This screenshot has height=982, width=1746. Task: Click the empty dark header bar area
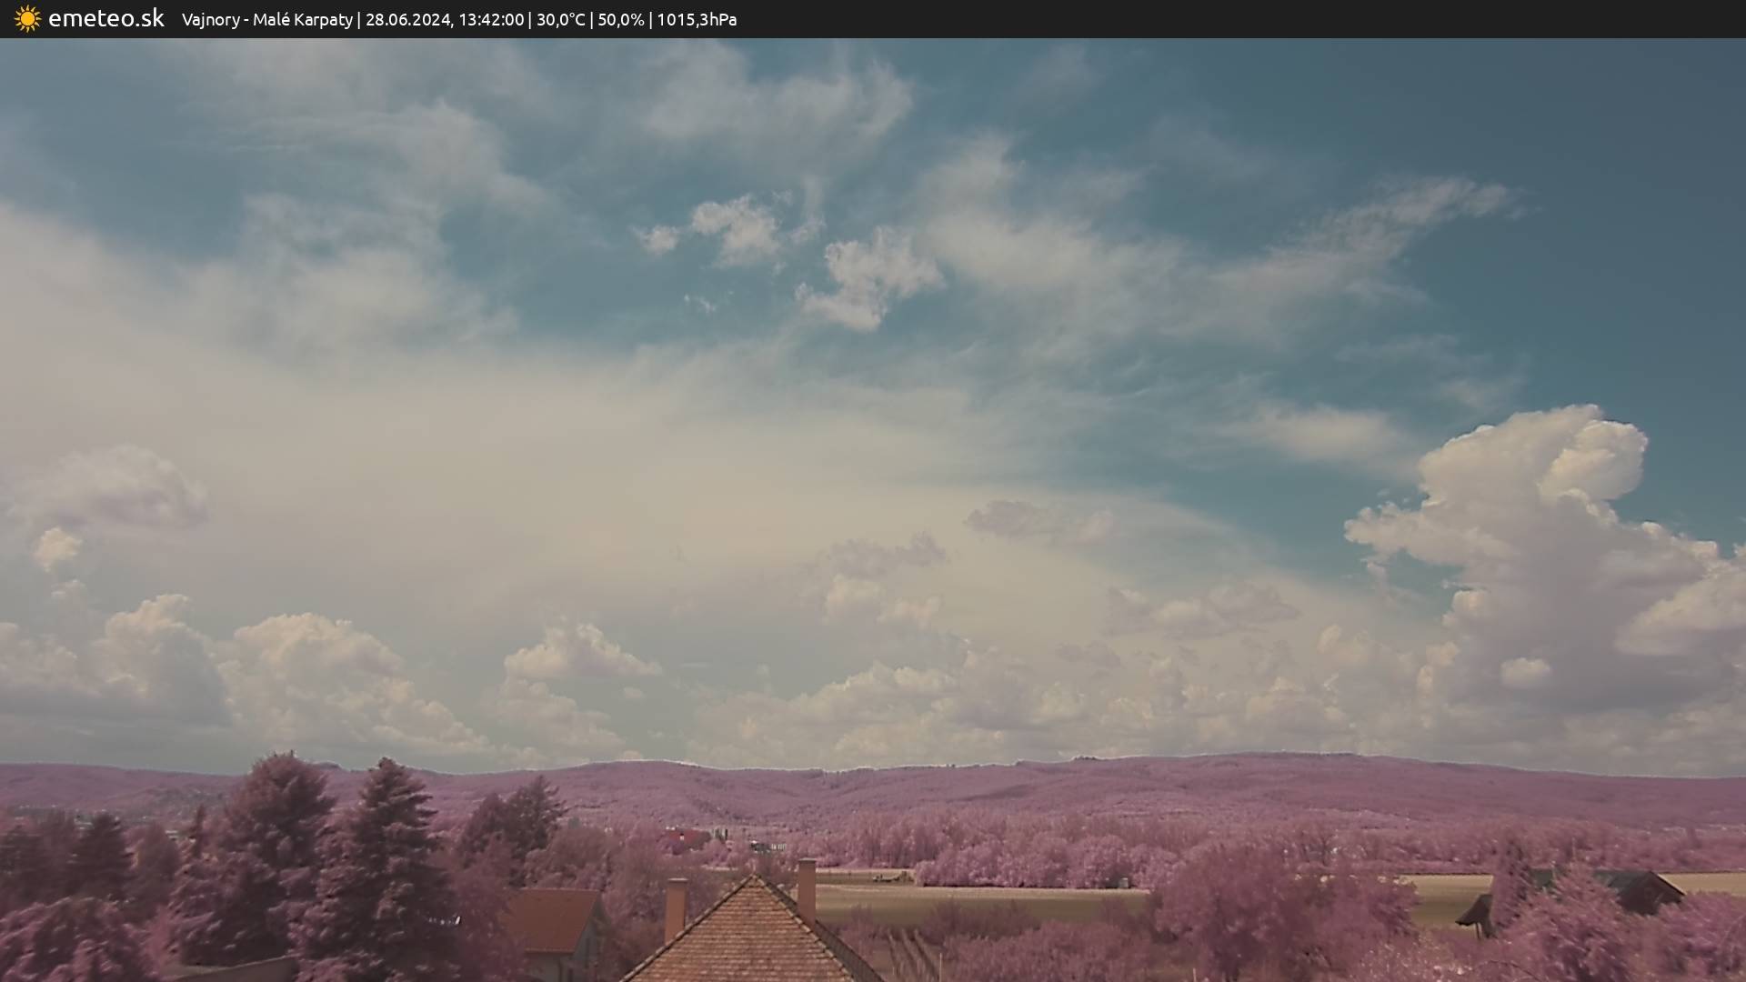coord(1273,19)
